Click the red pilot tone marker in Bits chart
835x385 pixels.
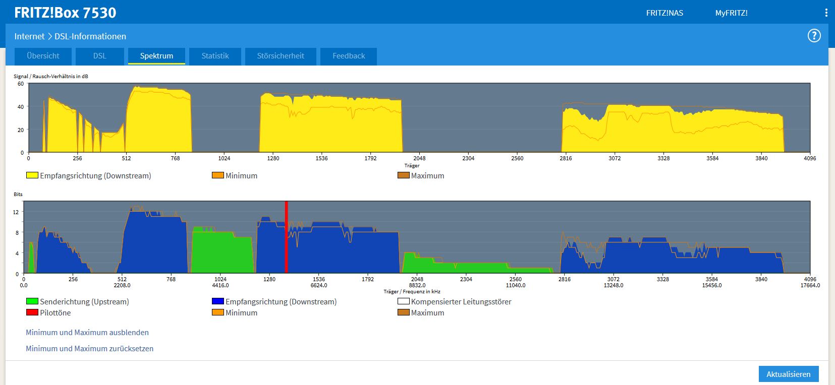[x=287, y=237]
